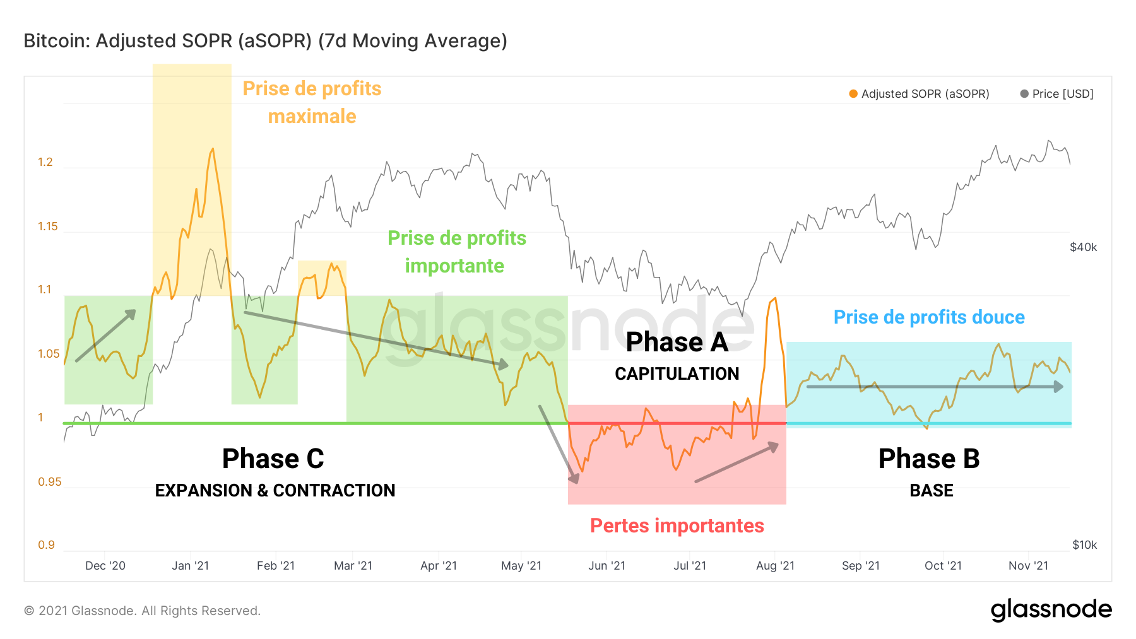Screen dimensions: 1136x639
Task: Click the chart title text
Action: [x=265, y=41]
